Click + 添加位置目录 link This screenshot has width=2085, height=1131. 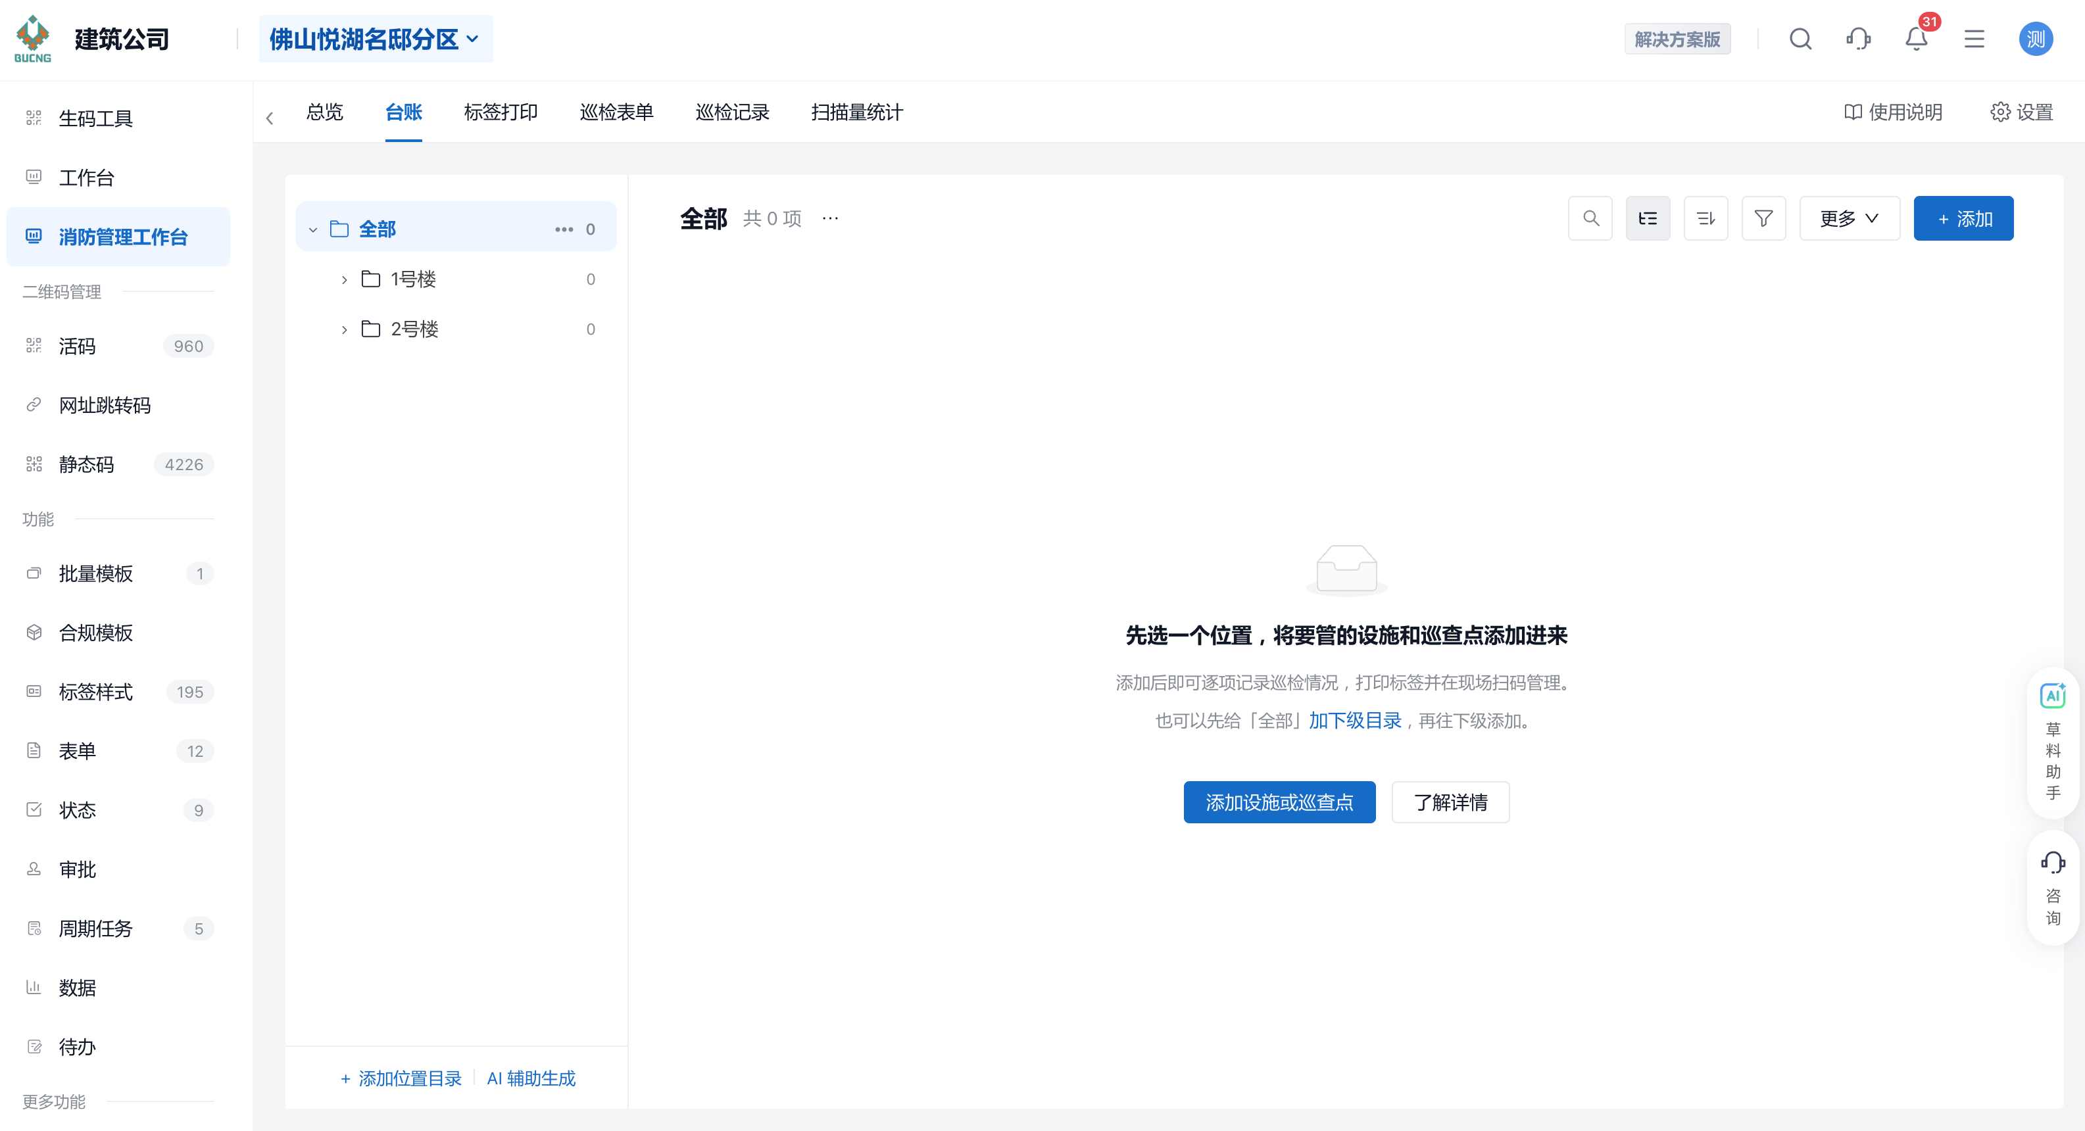click(x=401, y=1078)
